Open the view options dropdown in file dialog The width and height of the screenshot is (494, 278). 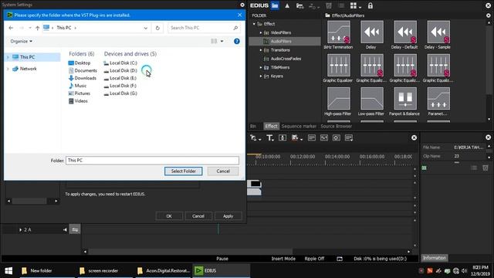point(222,41)
